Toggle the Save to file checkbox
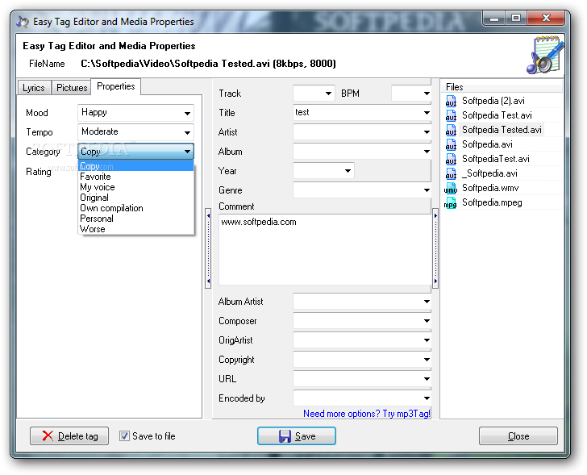The height and width of the screenshot is (475, 587). 124,436
